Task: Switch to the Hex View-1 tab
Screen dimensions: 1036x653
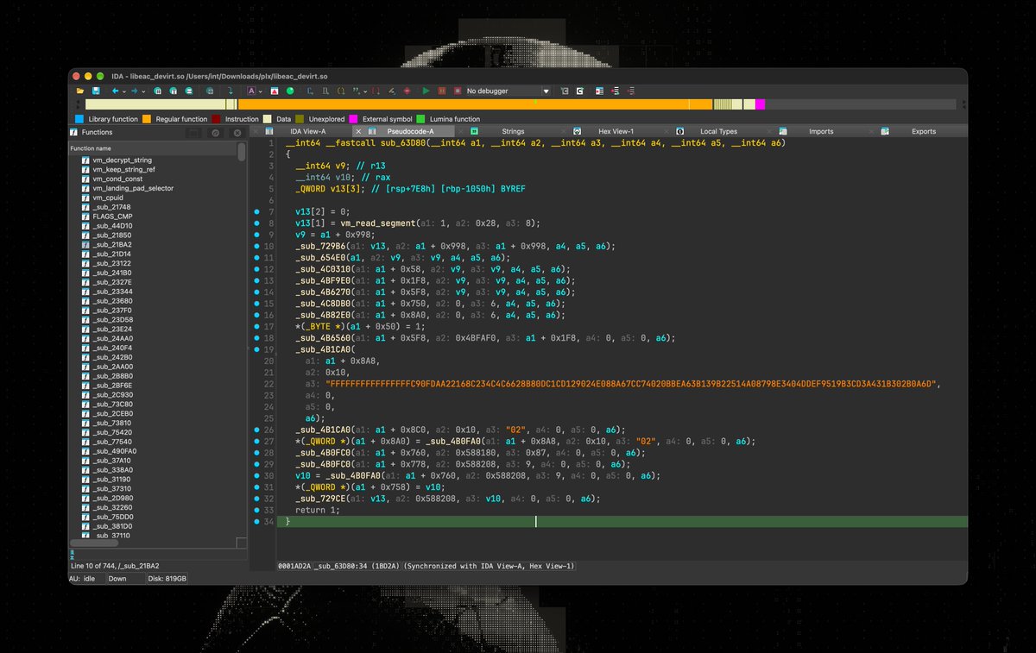Action: coord(616,131)
